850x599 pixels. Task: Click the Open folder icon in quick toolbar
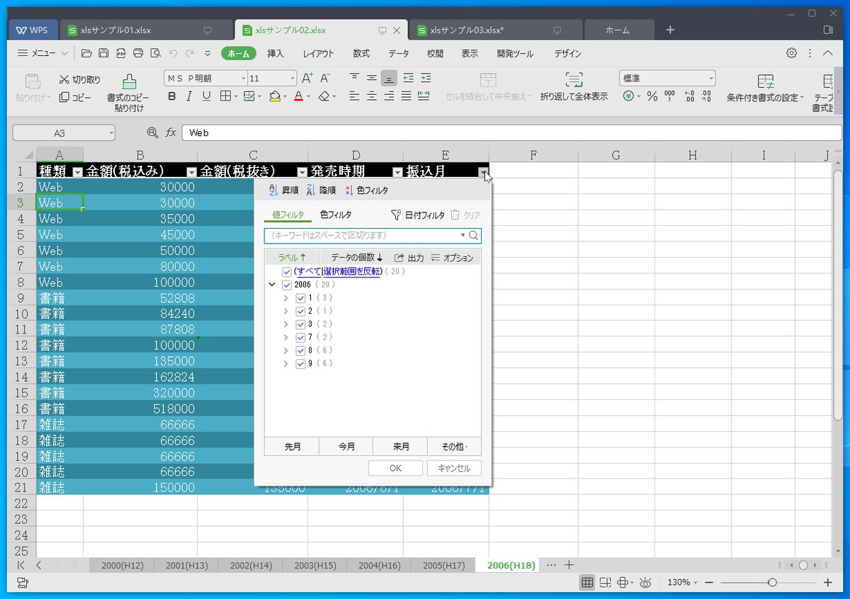coord(86,53)
